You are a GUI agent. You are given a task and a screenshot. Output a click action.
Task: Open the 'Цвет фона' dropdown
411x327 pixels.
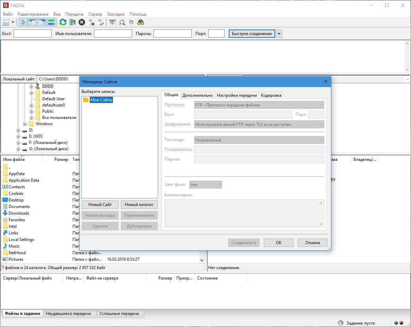point(206,184)
